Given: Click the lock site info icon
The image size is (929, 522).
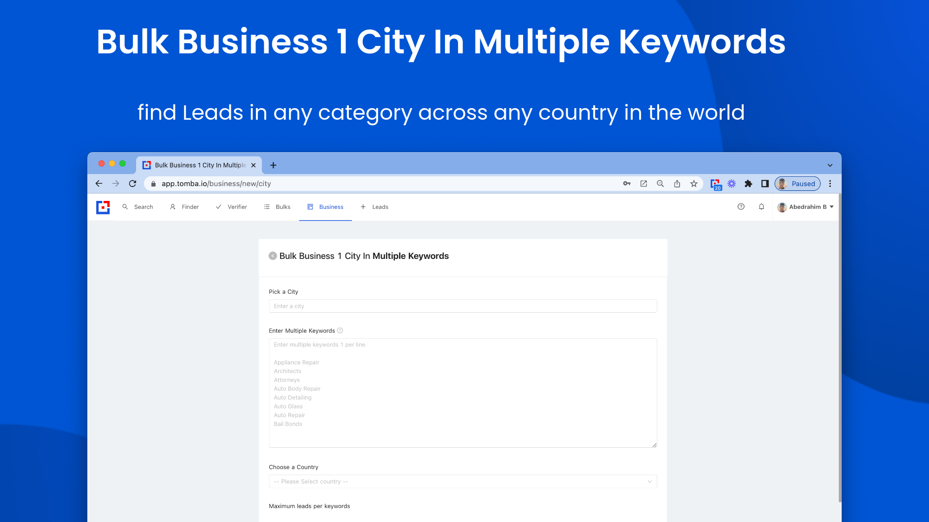Looking at the screenshot, I should [x=153, y=184].
